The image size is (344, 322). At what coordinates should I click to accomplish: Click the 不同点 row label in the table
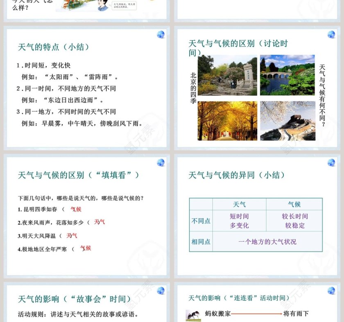(x=201, y=220)
